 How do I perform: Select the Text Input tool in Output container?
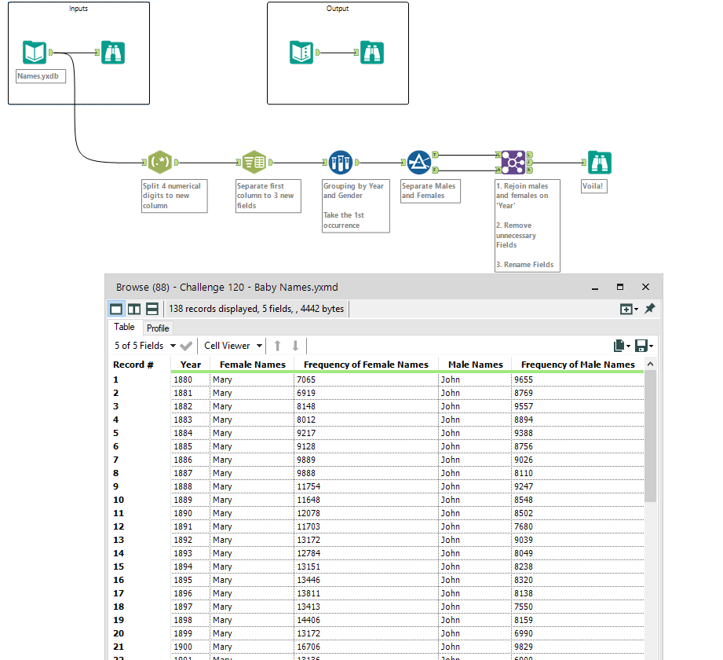301,53
